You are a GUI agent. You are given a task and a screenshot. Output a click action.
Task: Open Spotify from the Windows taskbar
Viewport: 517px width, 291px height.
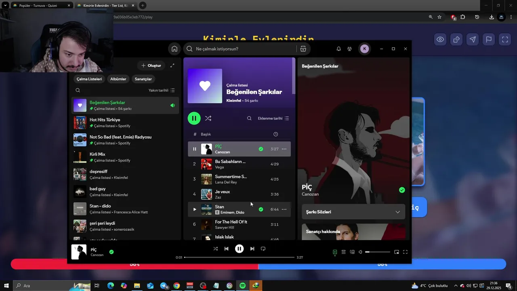click(x=242, y=286)
